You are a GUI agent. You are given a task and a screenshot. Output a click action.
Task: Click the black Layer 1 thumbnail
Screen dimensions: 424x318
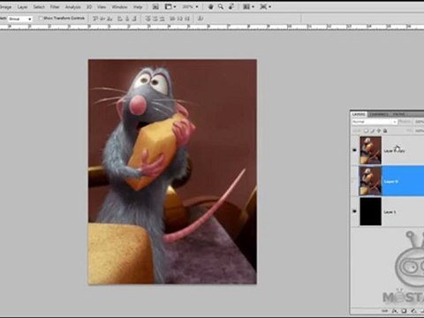tap(370, 211)
